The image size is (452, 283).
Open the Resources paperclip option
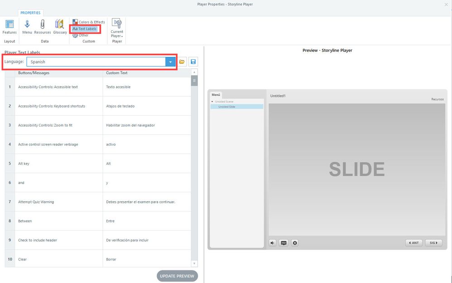(x=43, y=27)
